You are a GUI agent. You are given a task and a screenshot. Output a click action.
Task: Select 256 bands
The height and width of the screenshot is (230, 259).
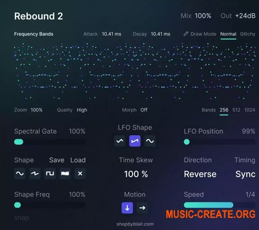pos(224,110)
